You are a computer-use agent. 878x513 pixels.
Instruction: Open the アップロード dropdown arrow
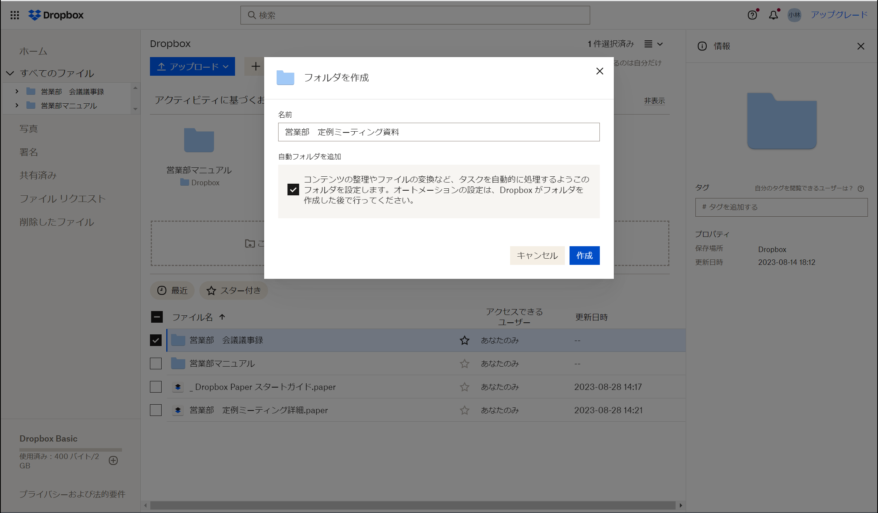pos(226,66)
